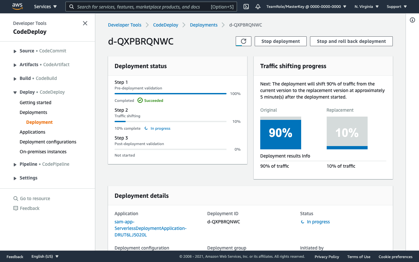Open Deployment configurations page
The height and width of the screenshot is (262, 419).
pyautogui.click(x=48, y=142)
